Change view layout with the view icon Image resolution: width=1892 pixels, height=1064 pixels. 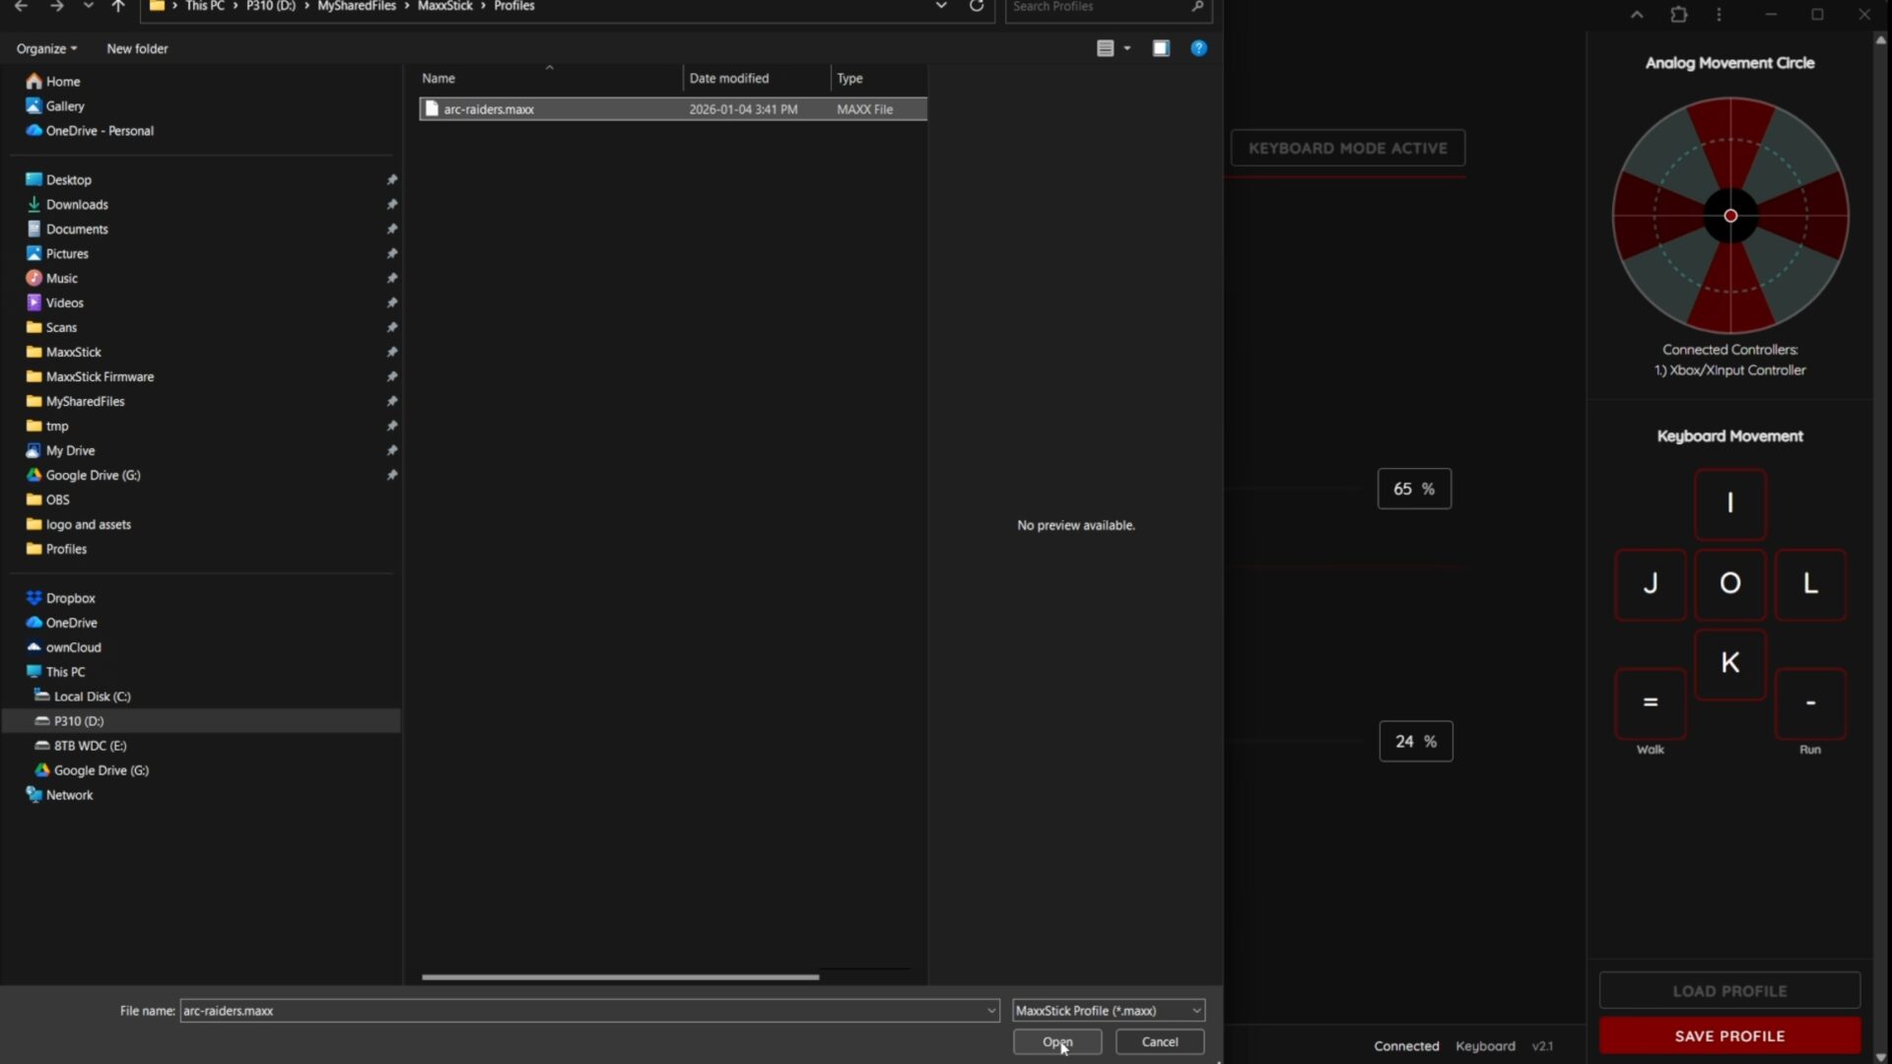(x=1106, y=48)
